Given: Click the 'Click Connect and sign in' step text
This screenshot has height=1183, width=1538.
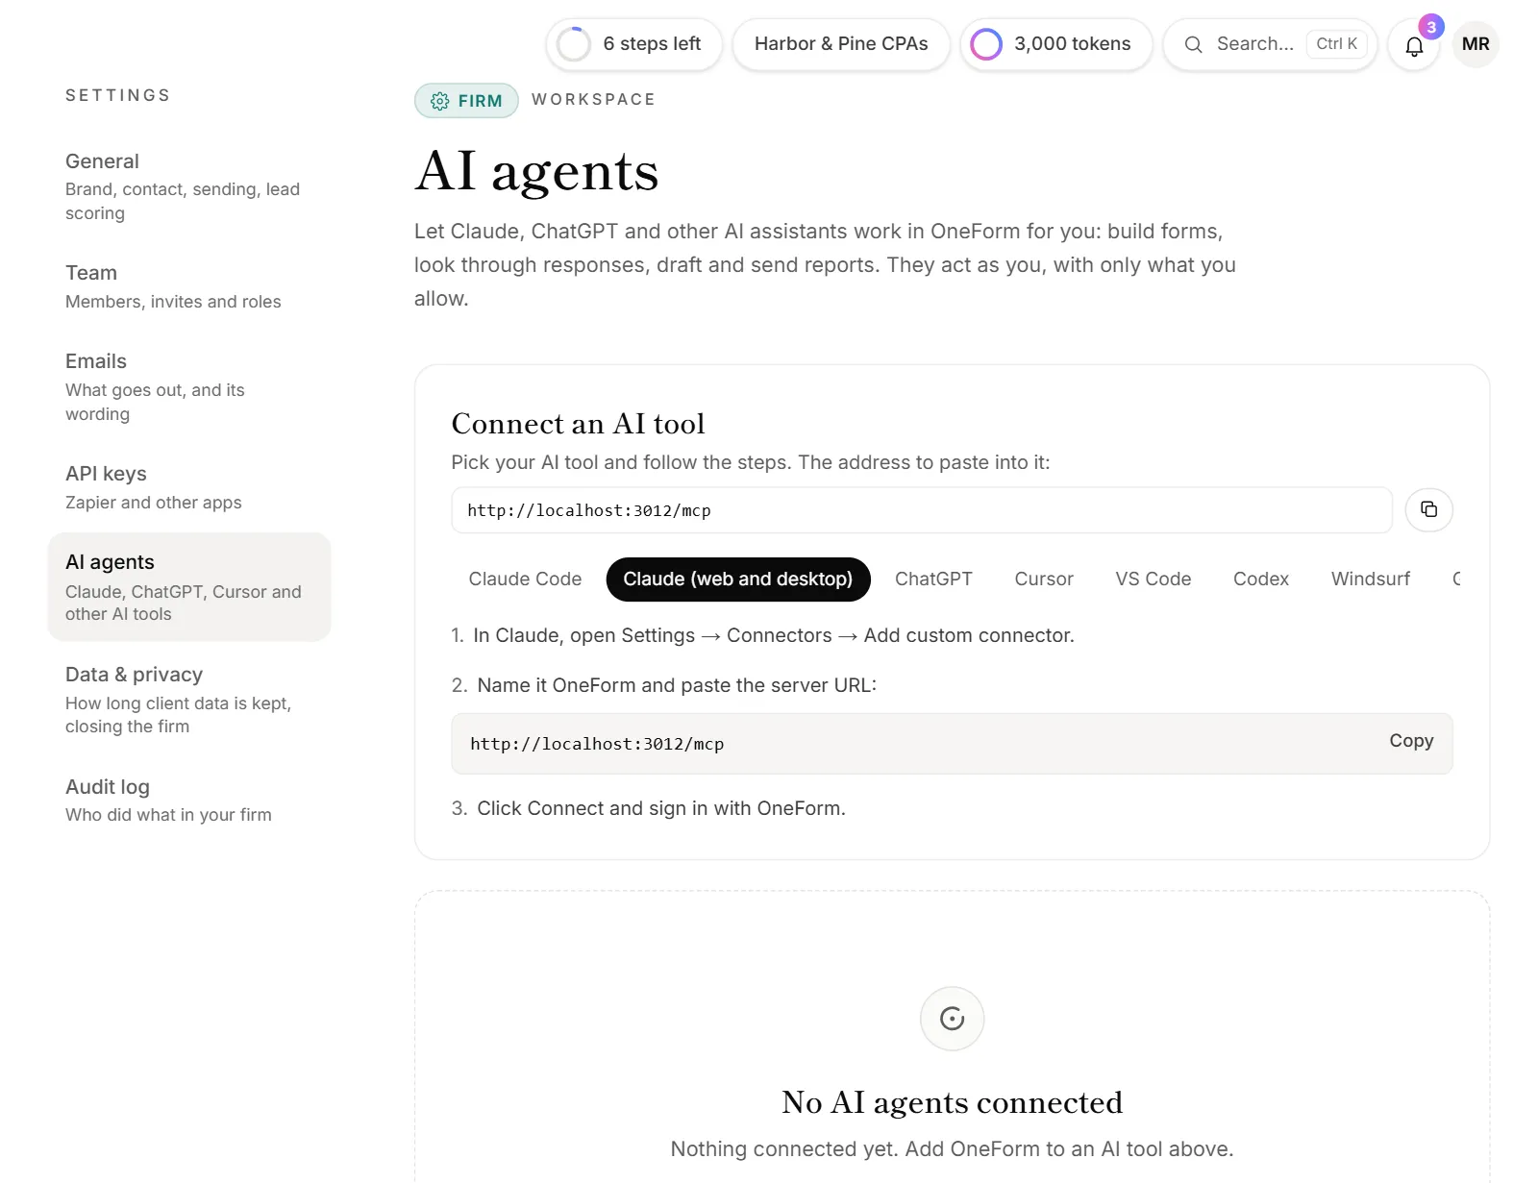Looking at the screenshot, I should 661,808.
